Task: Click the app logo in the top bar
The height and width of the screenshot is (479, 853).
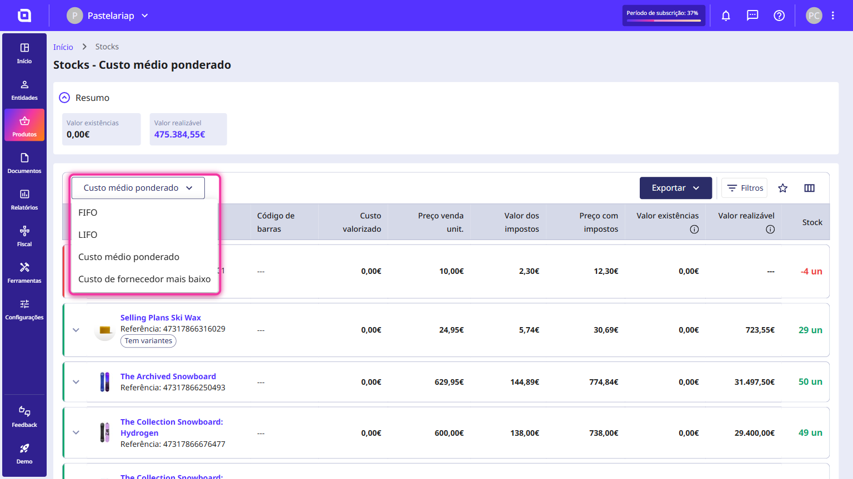Action: (24, 16)
